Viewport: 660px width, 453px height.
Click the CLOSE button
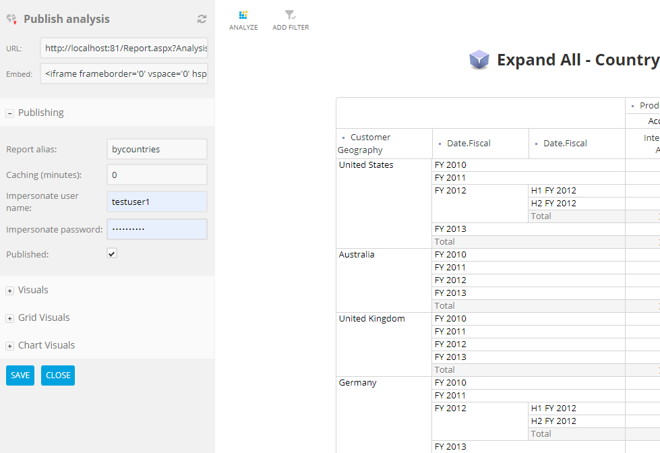[x=57, y=375]
